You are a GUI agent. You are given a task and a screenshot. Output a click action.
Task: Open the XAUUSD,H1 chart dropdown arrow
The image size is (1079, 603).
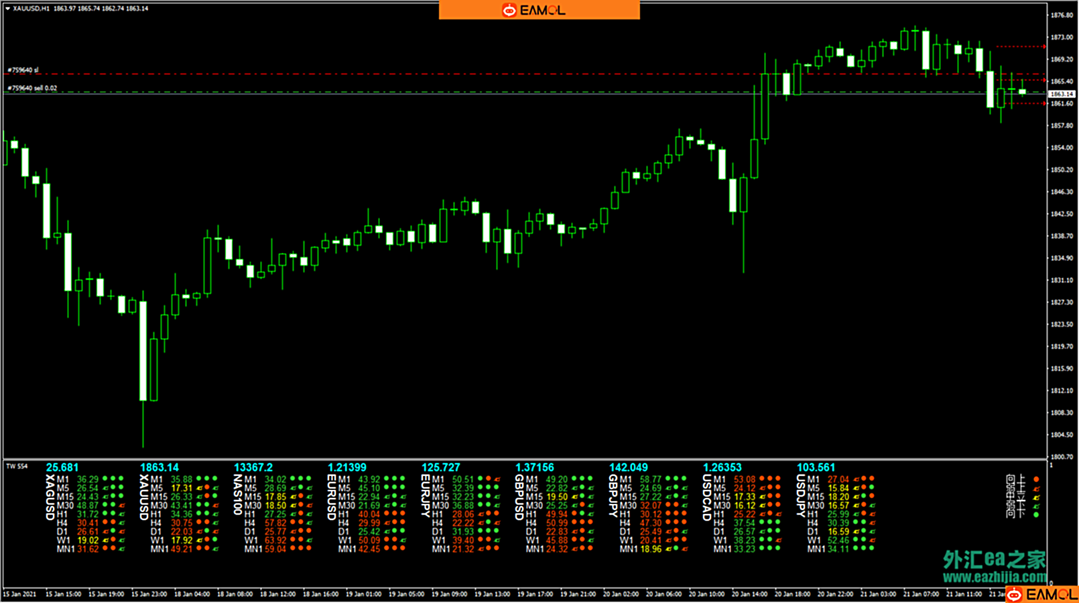coord(7,9)
